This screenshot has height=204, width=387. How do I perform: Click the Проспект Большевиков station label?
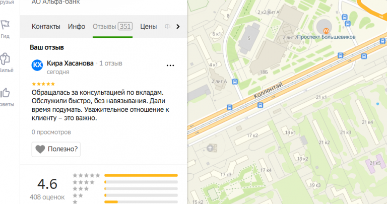click(327, 37)
